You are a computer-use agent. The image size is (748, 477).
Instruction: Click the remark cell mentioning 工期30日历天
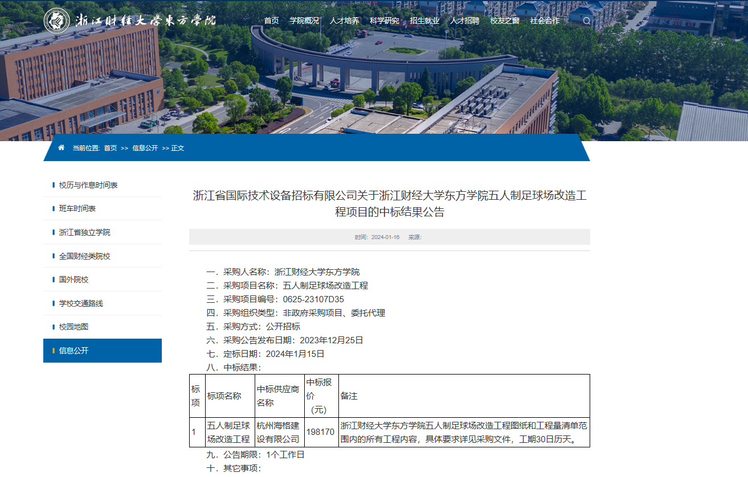click(464, 432)
